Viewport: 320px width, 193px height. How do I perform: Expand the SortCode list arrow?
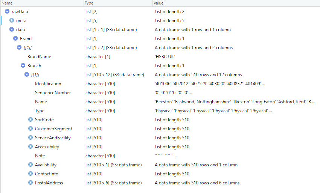[30, 120]
